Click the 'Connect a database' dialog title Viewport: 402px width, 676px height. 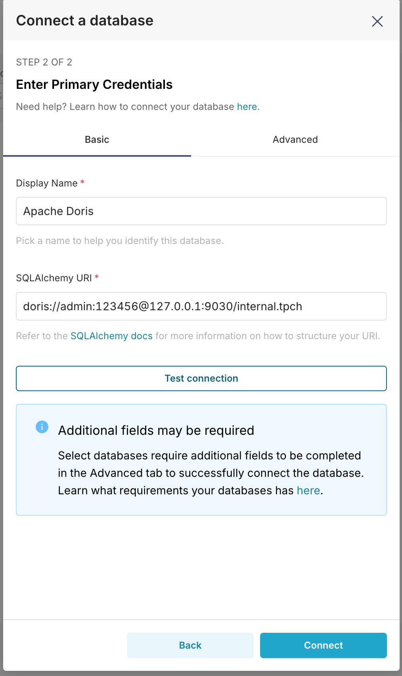(85, 21)
